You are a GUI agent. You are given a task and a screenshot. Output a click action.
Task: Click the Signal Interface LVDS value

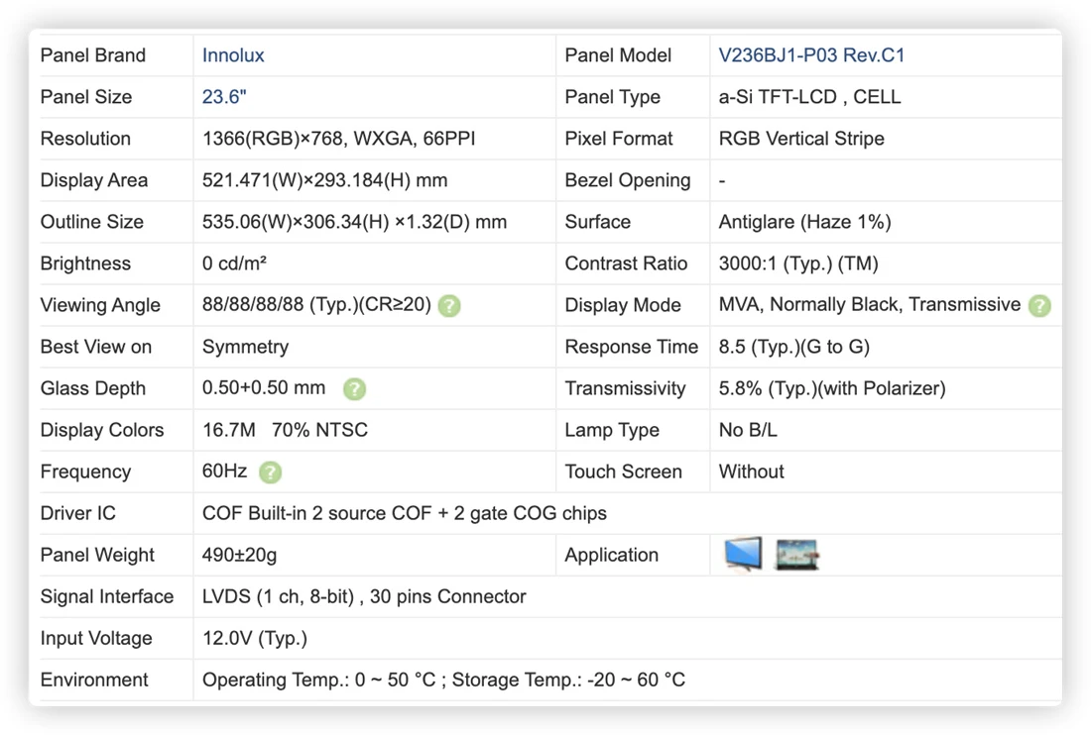pos(364,596)
